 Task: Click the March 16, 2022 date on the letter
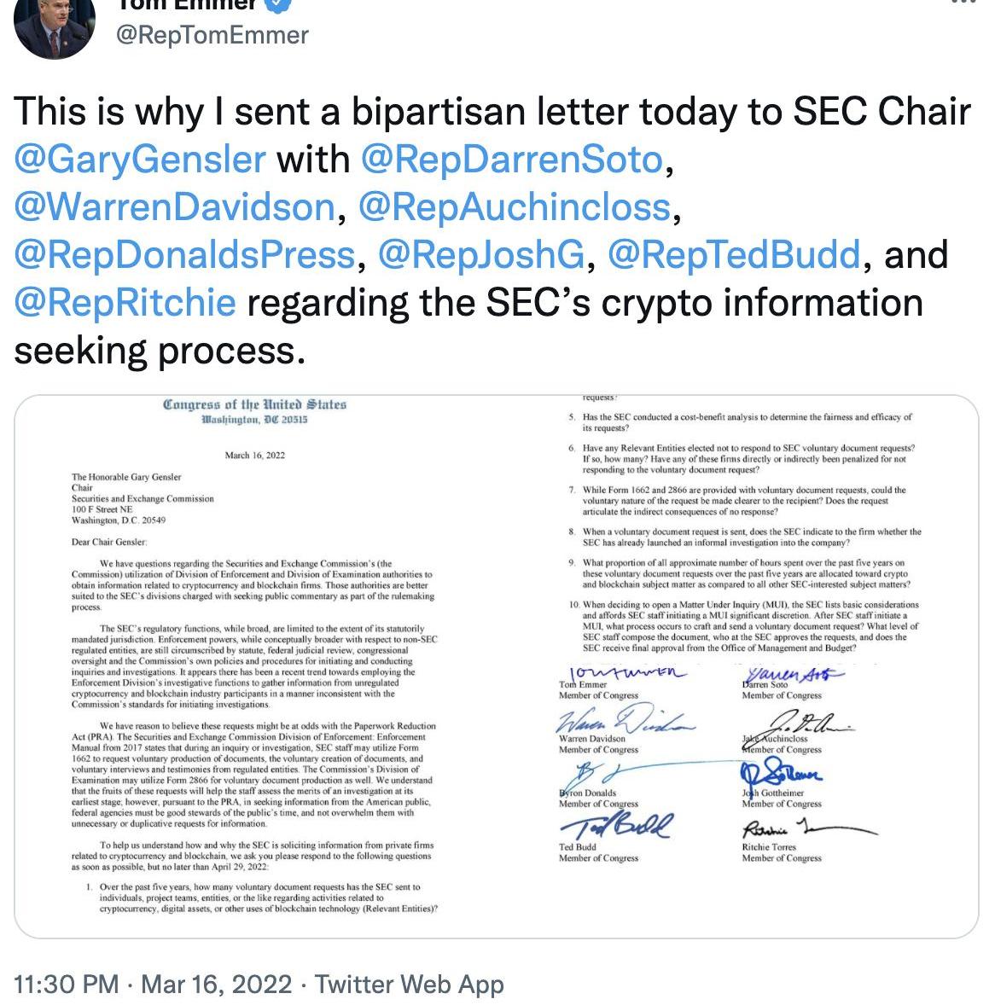point(254,456)
